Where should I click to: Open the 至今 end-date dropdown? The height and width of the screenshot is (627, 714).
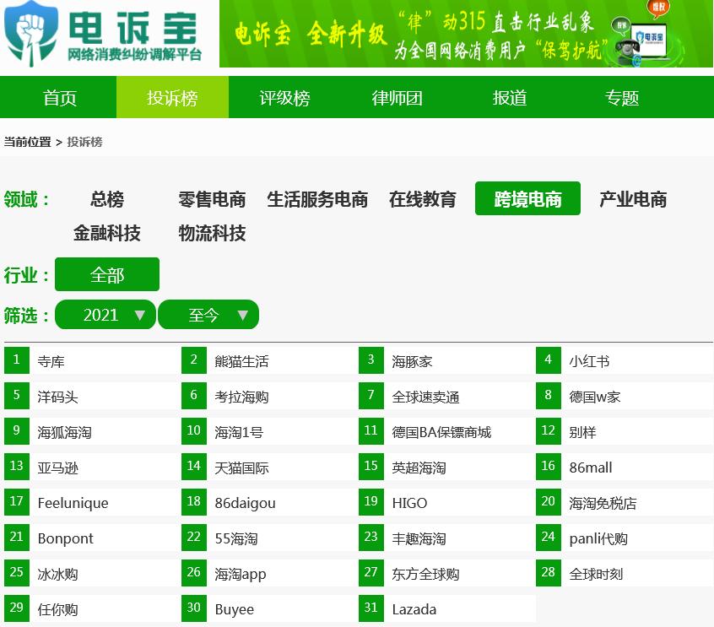coord(208,314)
